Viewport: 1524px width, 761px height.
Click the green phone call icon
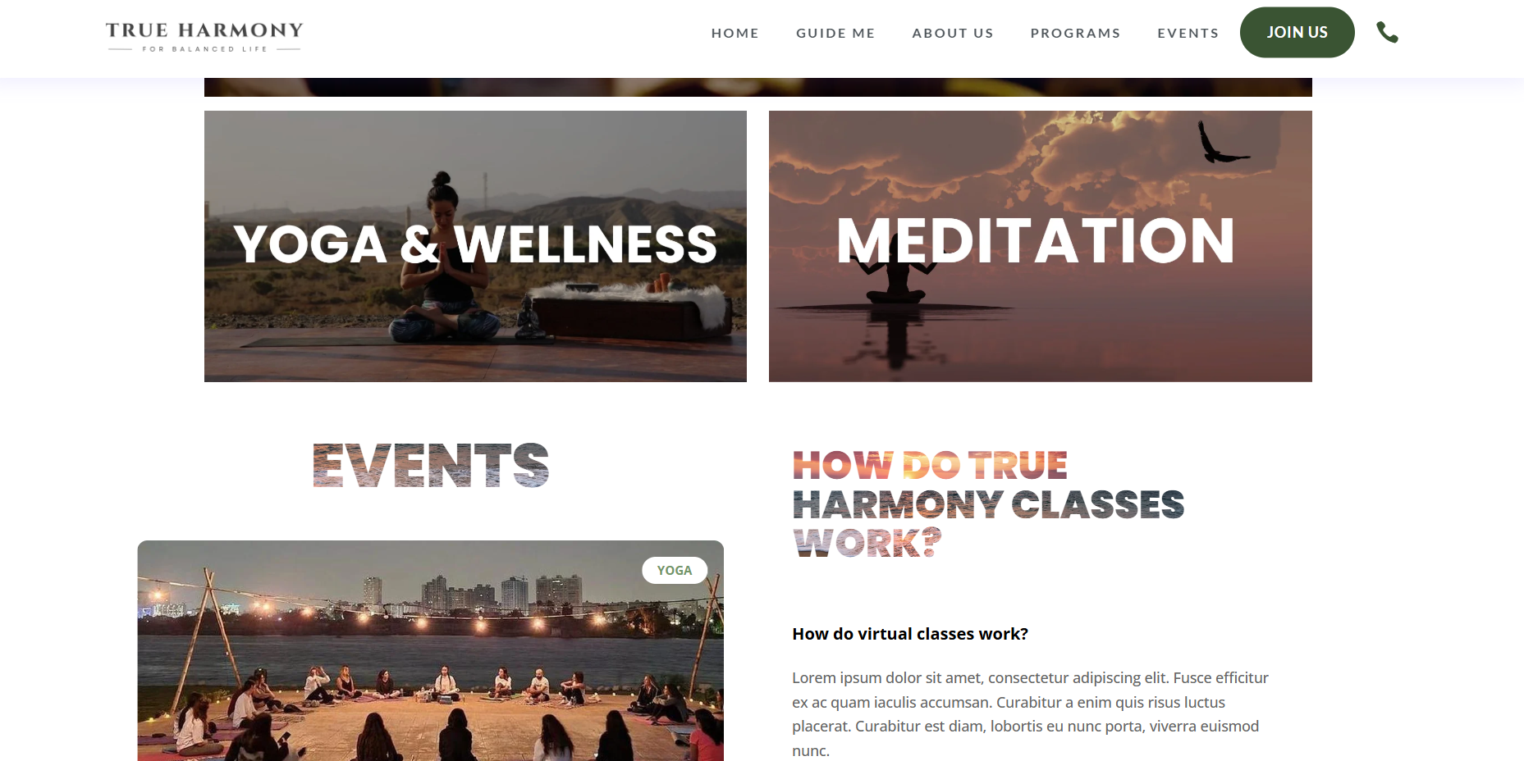1387,33
